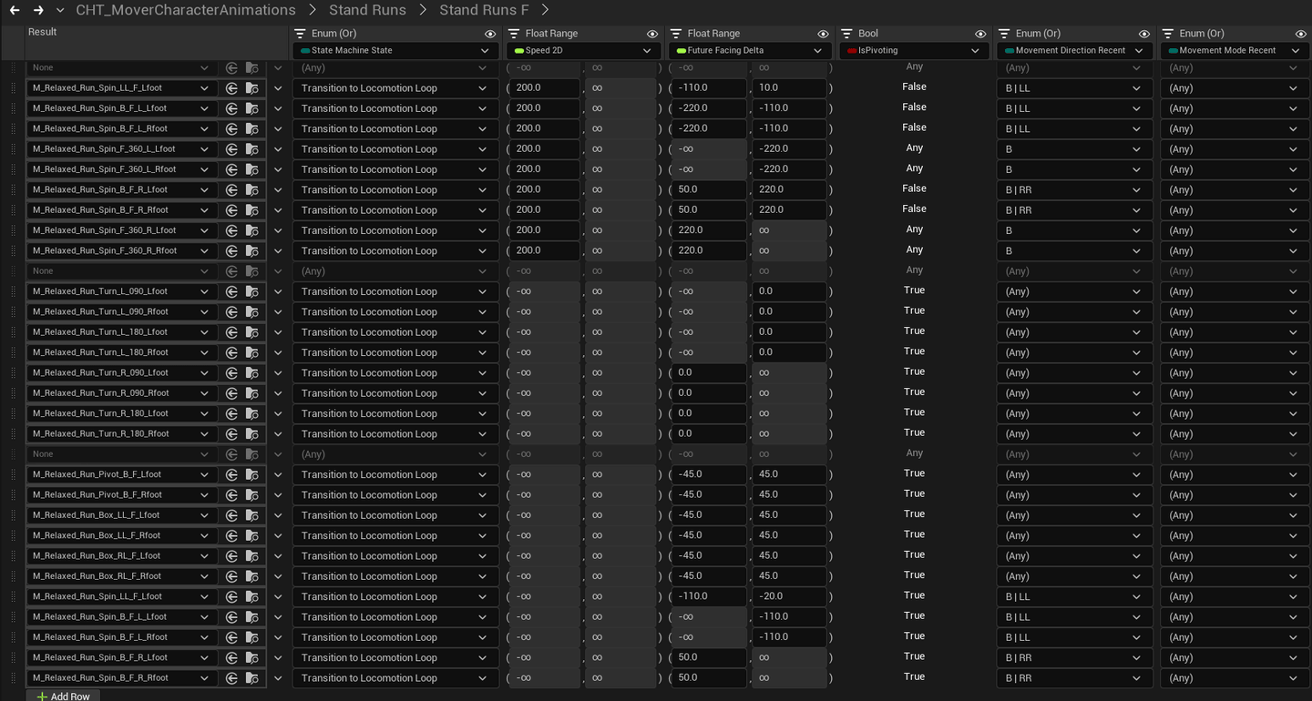
Task: Use selected asset for M_Relaxed_Run_Turn_R_180_Lfoot
Action: point(231,413)
